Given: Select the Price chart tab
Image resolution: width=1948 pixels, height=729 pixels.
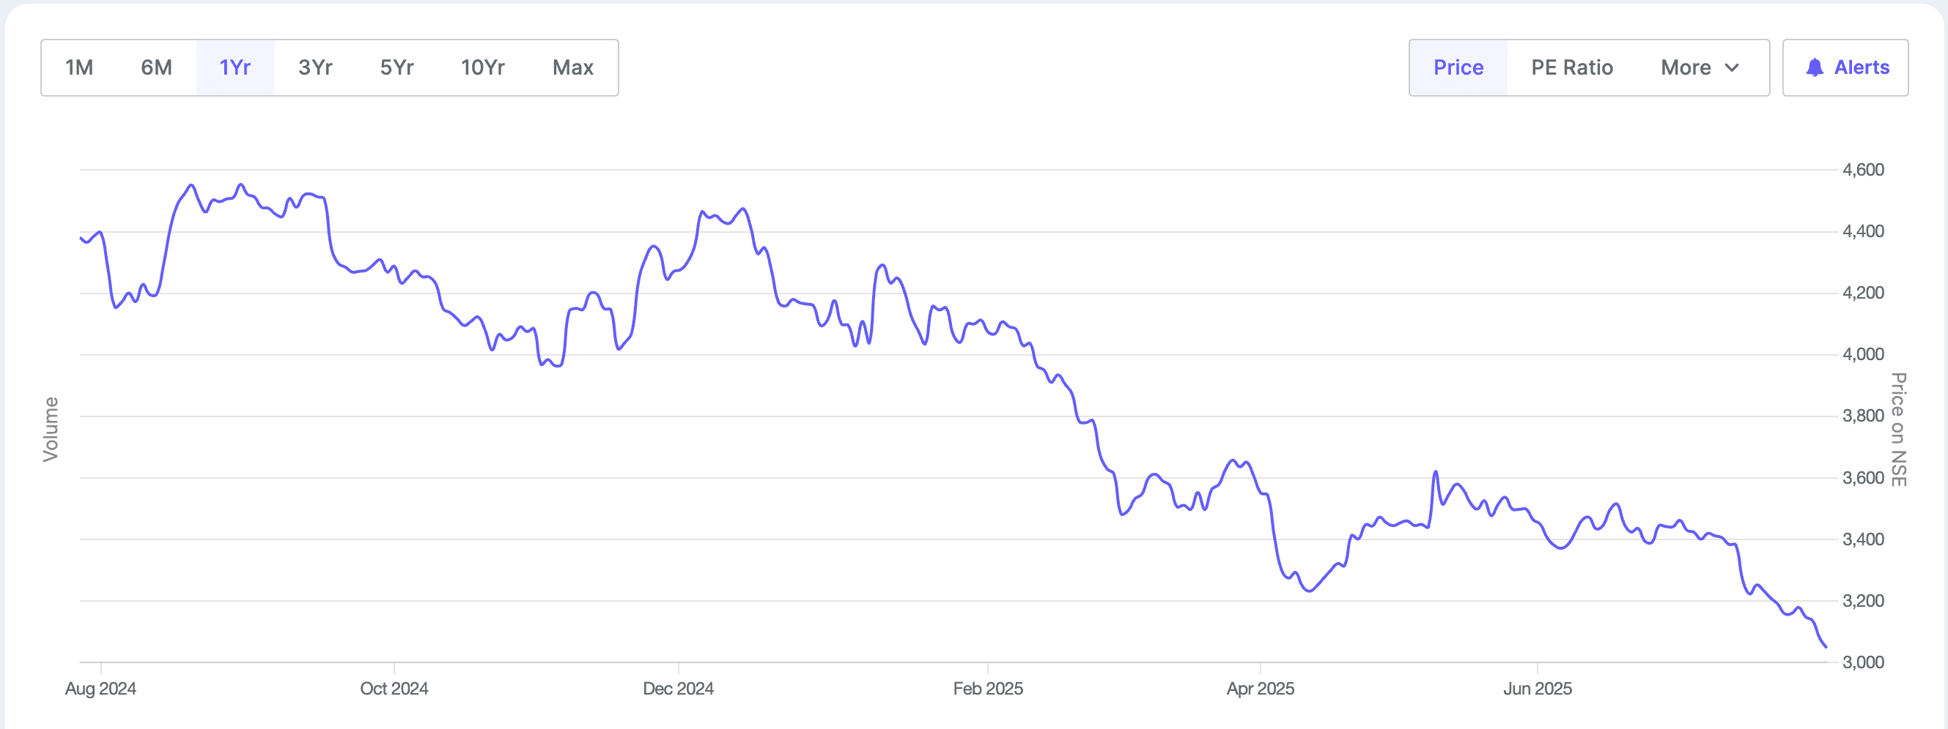Looking at the screenshot, I should [x=1458, y=68].
